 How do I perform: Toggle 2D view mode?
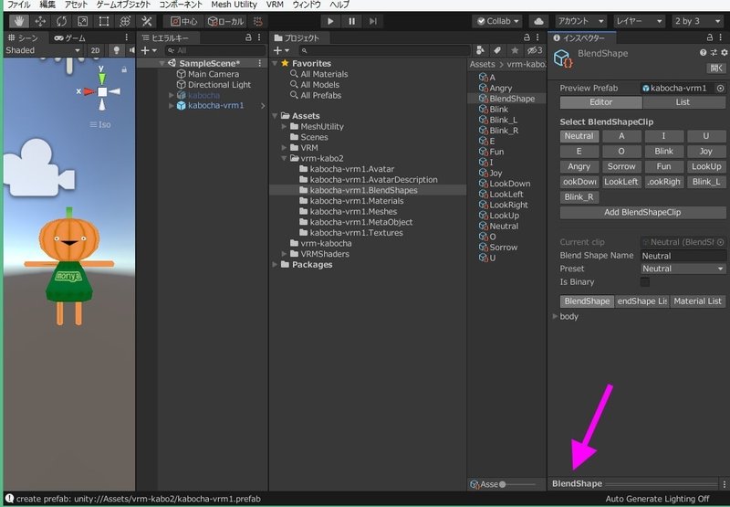(96, 50)
